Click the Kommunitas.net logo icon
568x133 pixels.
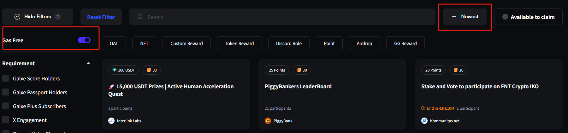click(424, 121)
